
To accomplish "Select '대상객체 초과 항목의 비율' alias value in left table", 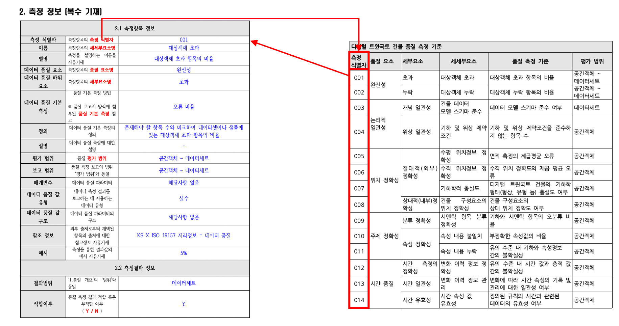I will click(184, 59).
